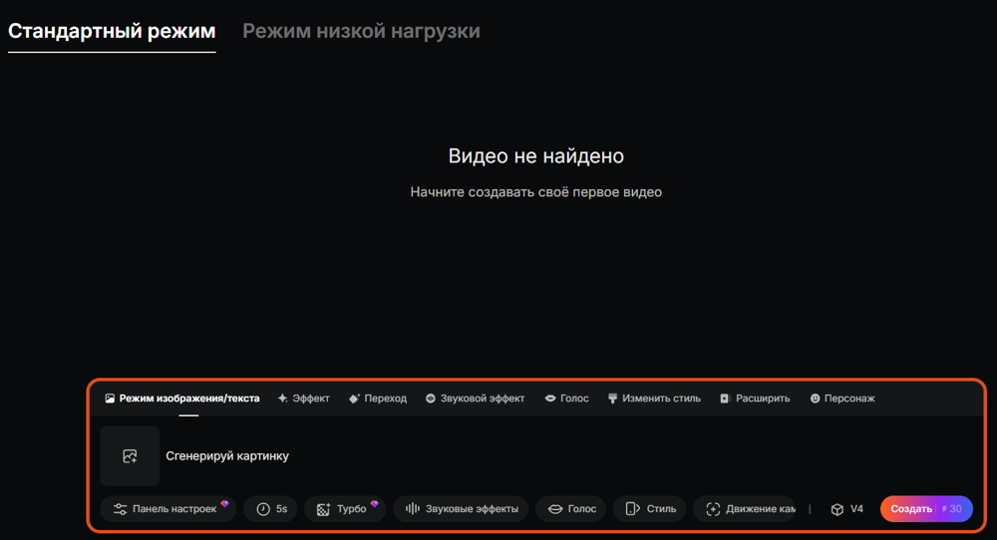Open Camera movement (Движение камеры) option
Viewport: 997px width, 540px height.
tap(745, 509)
